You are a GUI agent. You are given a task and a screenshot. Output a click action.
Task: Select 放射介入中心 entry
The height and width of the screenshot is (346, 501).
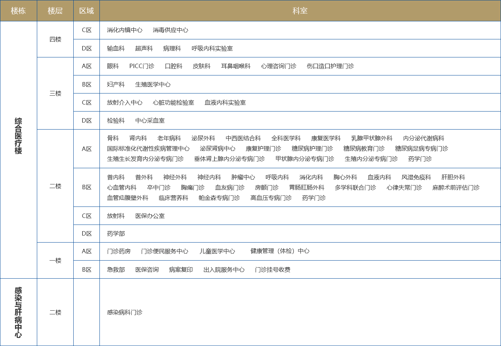pos(125,103)
